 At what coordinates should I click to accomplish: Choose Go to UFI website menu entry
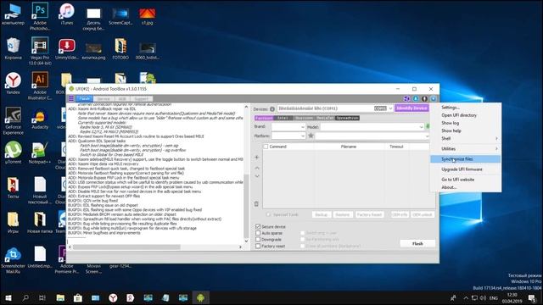[466, 180]
